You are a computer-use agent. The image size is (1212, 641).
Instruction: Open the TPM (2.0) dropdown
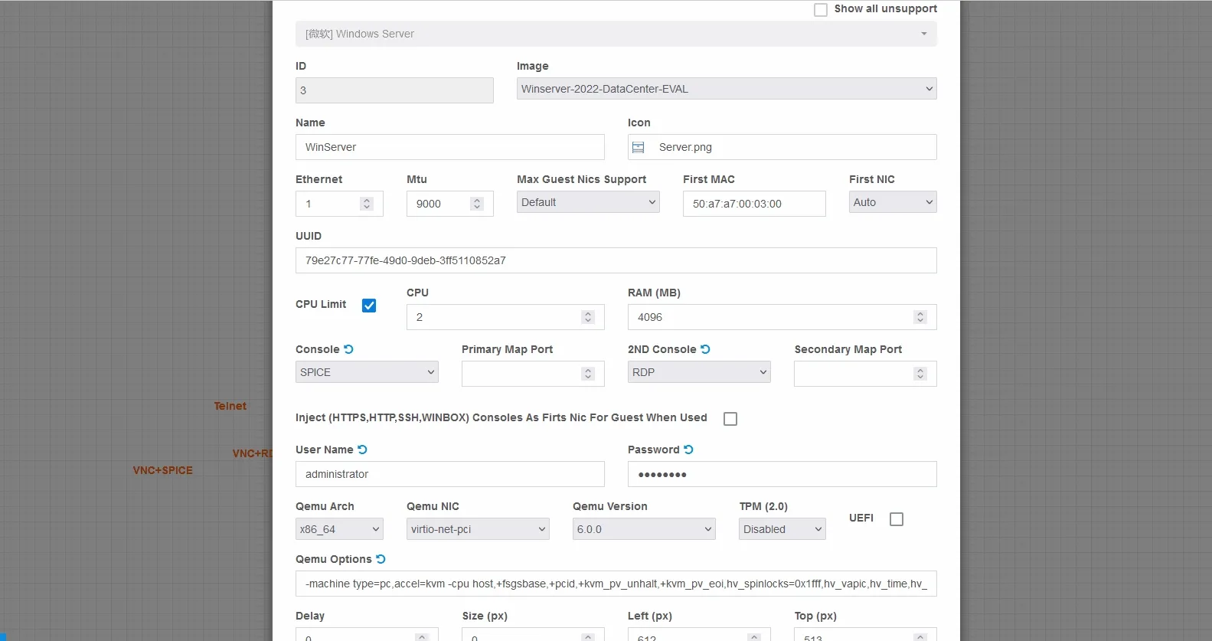(782, 529)
